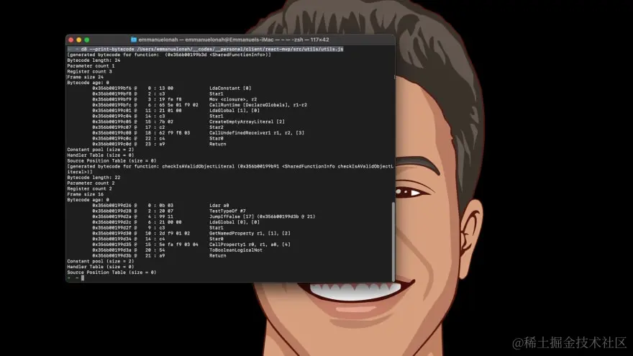Click the 'Register count 3' line
633x356 pixels.
click(x=90, y=71)
